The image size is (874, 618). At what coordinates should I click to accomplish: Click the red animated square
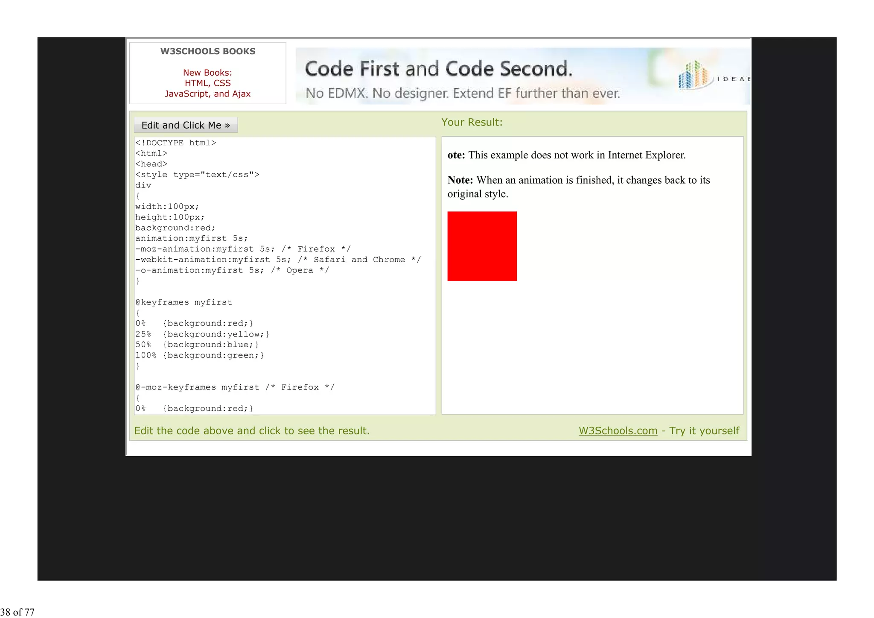tap(482, 246)
